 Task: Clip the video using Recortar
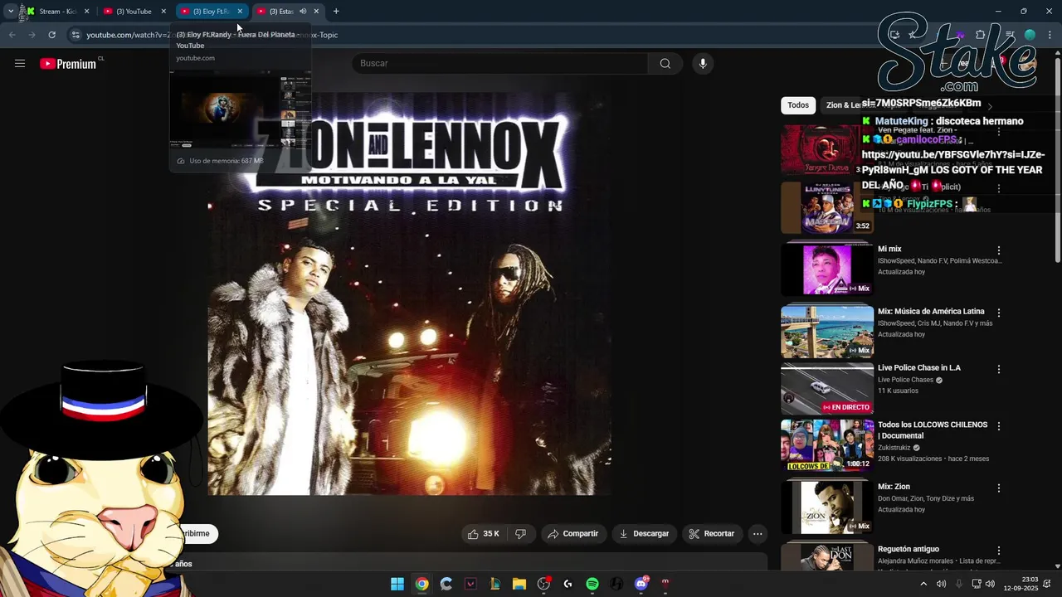point(712,534)
